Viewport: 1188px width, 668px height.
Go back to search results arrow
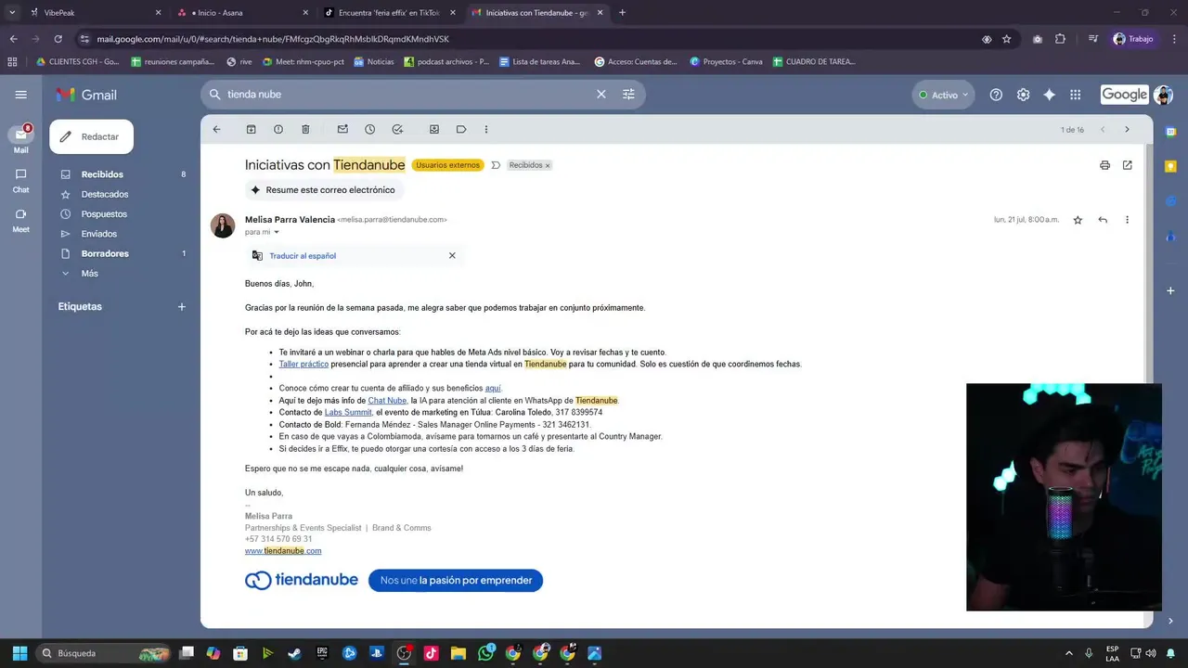[216, 130]
